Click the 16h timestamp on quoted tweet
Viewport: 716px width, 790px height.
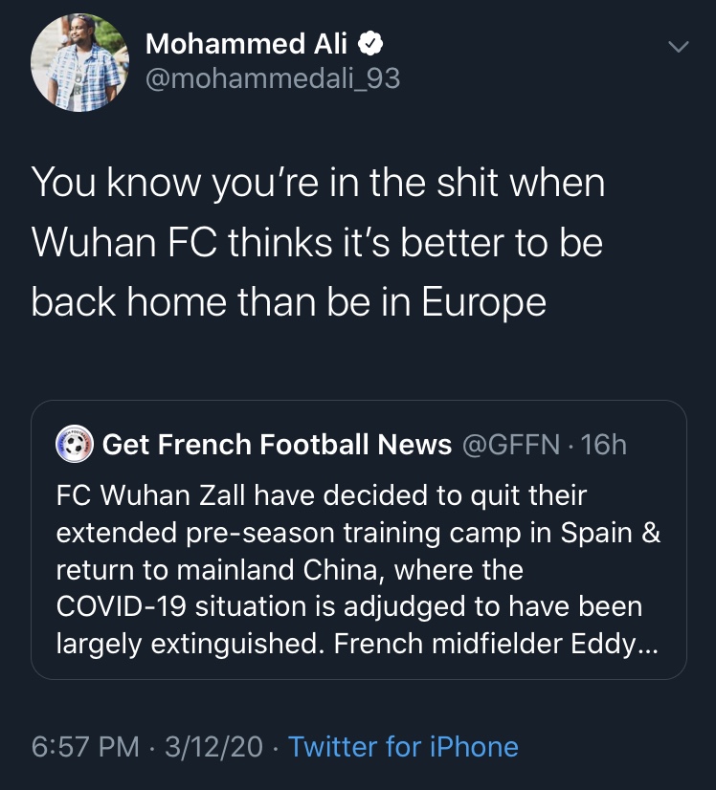coord(603,444)
